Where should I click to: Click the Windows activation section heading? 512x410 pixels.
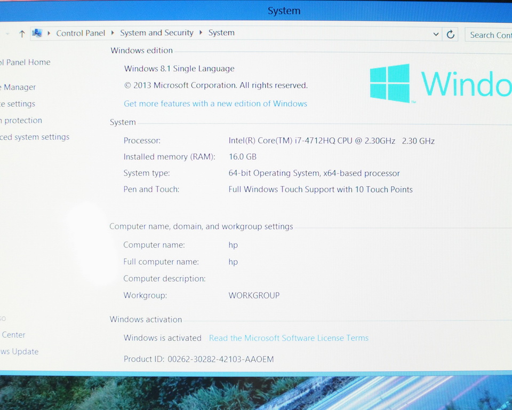(x=146, y=320)
